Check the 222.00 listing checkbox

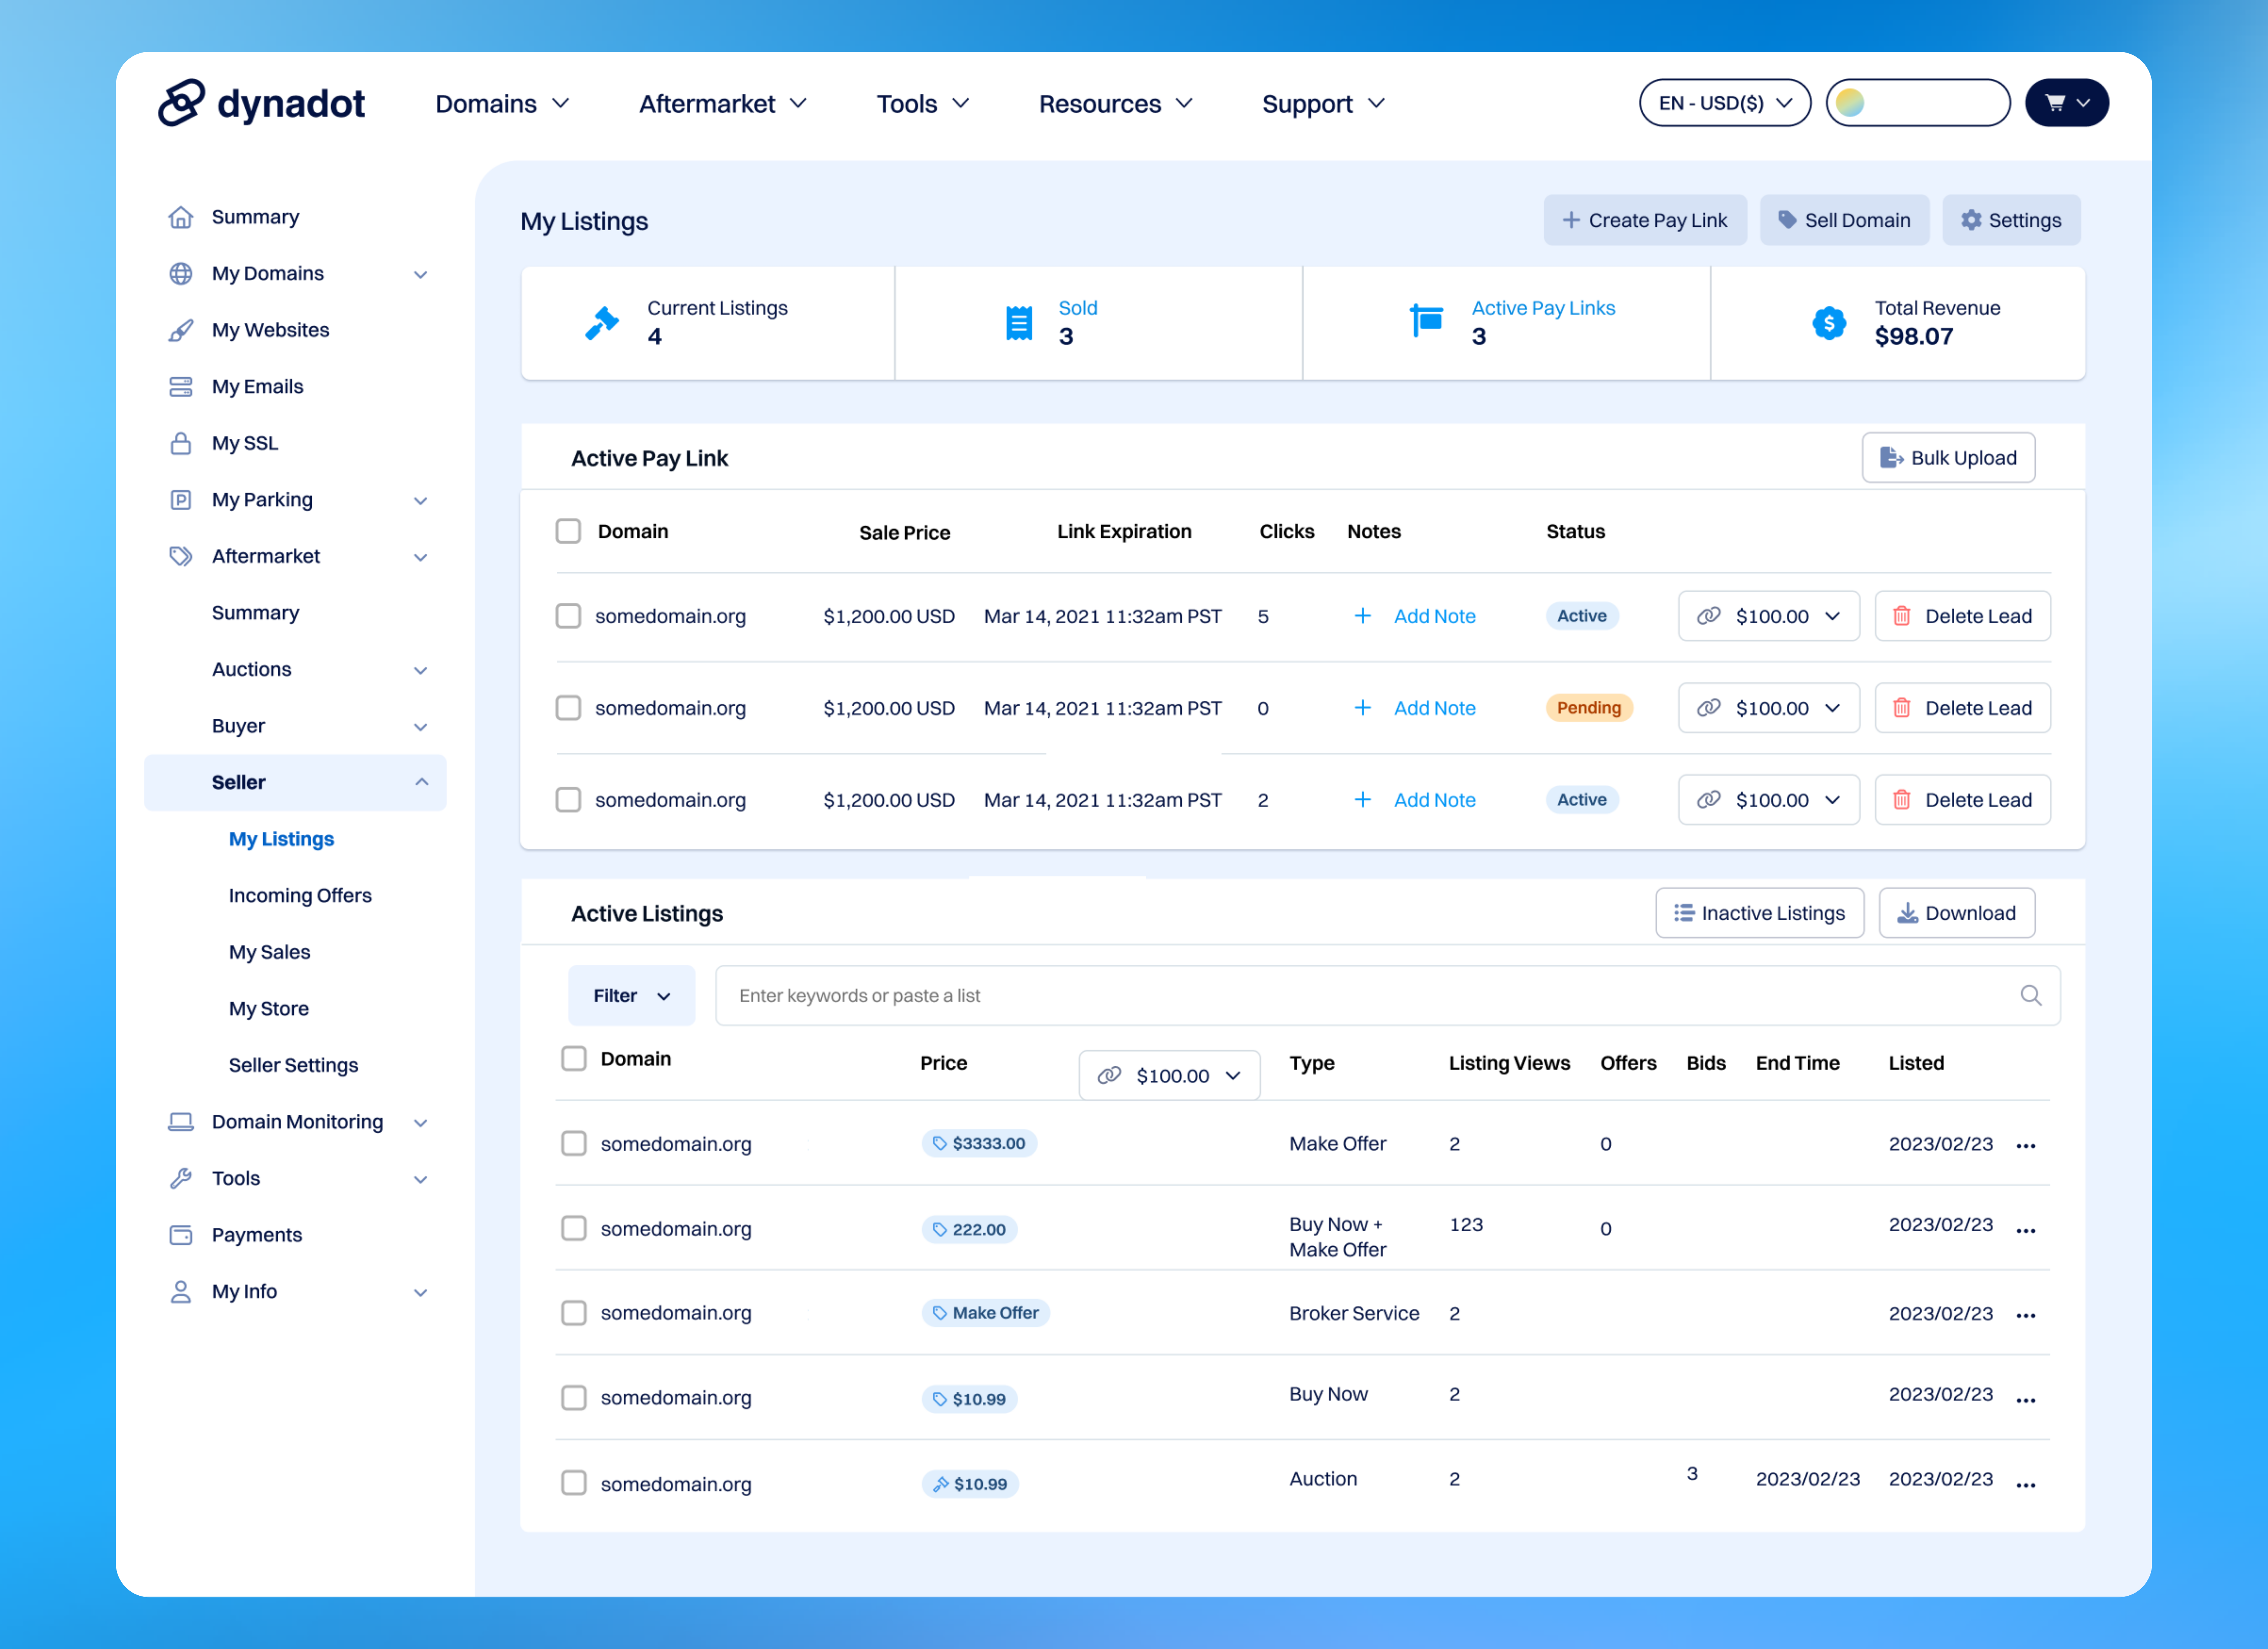coord(574,1228)
